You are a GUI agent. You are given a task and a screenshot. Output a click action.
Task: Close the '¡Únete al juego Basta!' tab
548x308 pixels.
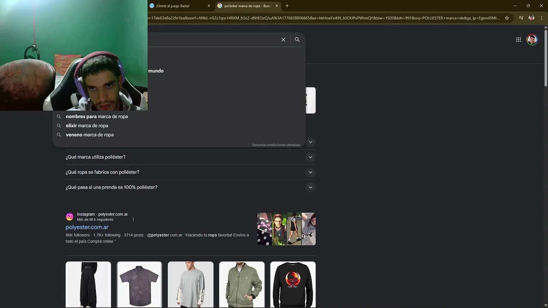point(209,6)
